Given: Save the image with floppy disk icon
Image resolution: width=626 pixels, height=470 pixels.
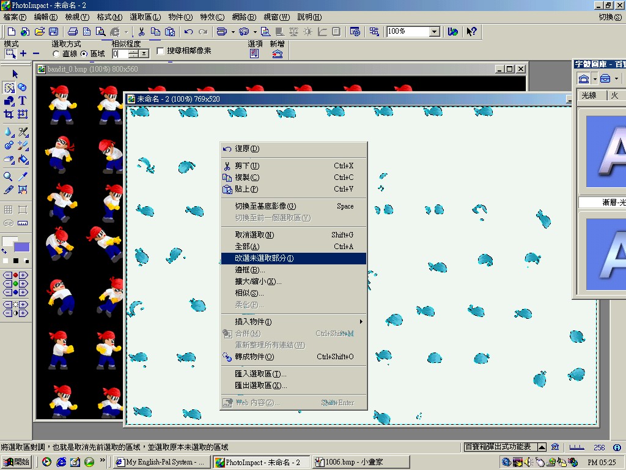Looking at the screenshot, I should (x=53, y=32).
